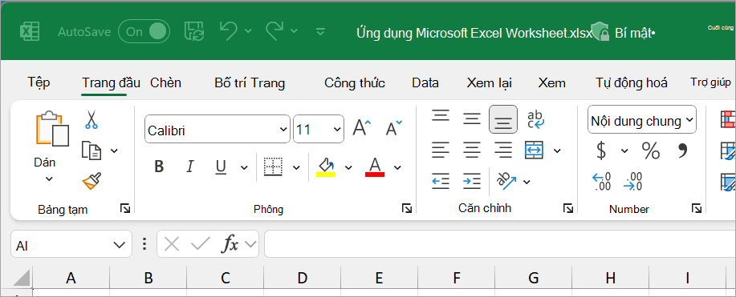The height and width of the screenshot is (297, 736).
Task: Align text right
Action: pos(503,151)
